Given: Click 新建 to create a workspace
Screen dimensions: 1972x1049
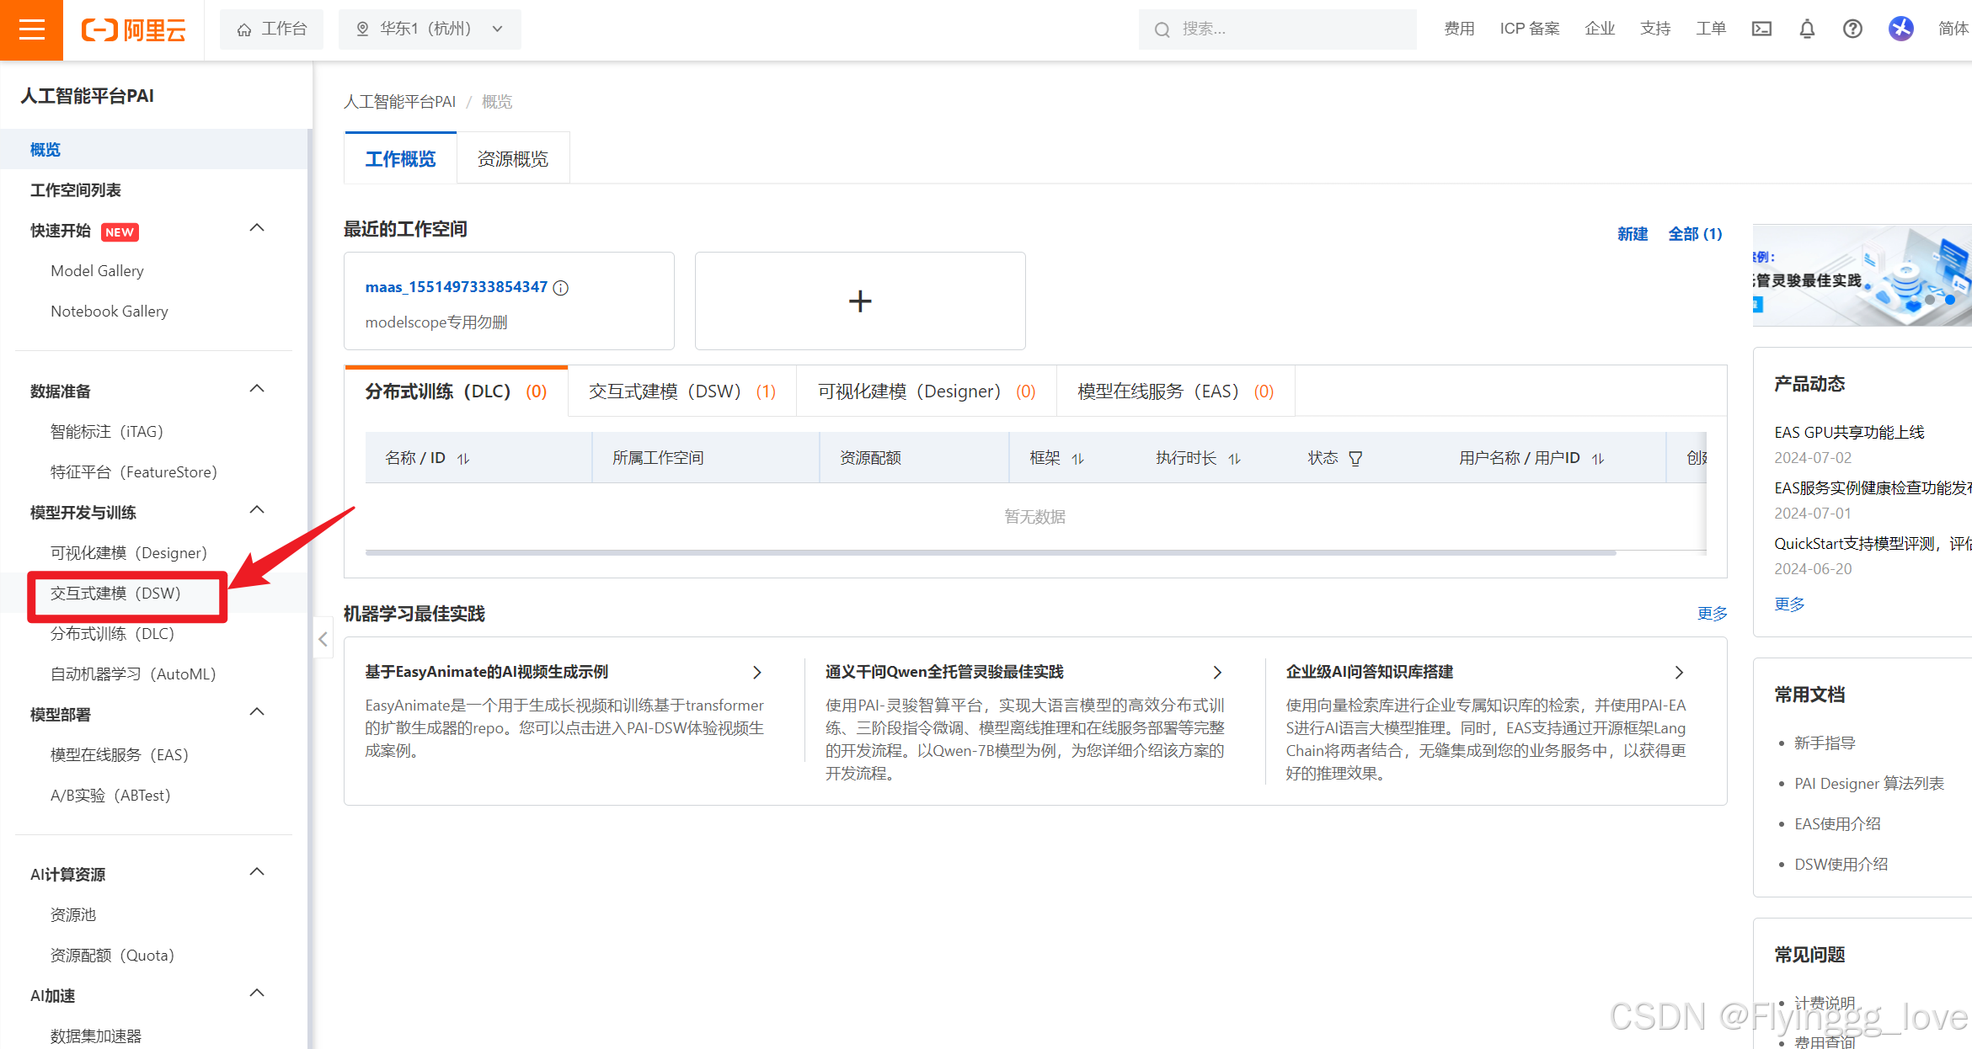Looking at the screenshot, I should 1633,234.
